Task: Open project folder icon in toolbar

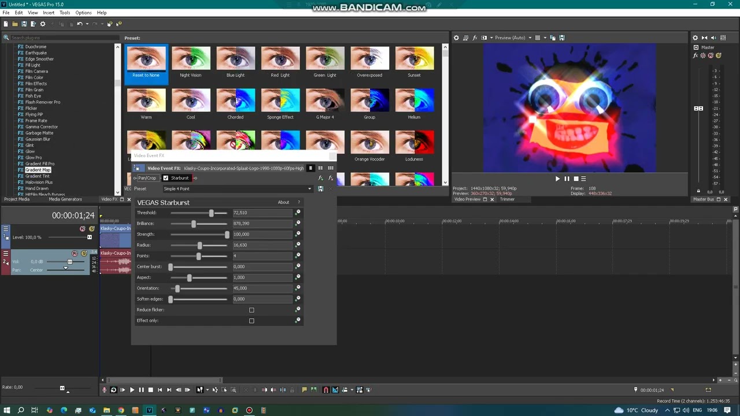Action: click(15, 24)
